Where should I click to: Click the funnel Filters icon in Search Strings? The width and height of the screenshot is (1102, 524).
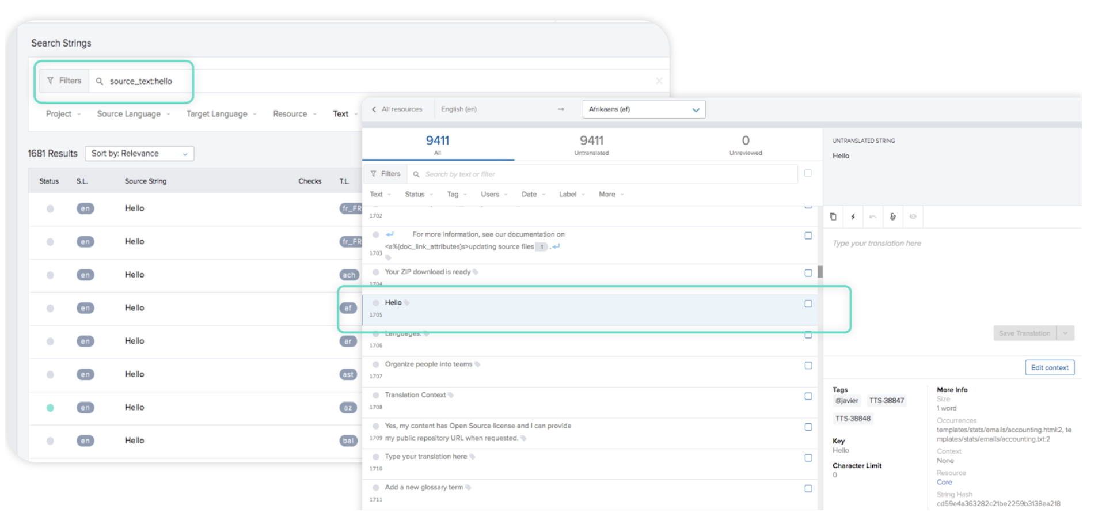[x=50, y=81]
